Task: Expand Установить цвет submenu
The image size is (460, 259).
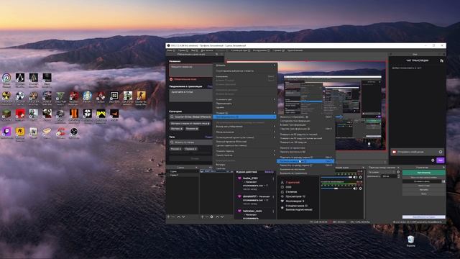Action: click(245, 99)
